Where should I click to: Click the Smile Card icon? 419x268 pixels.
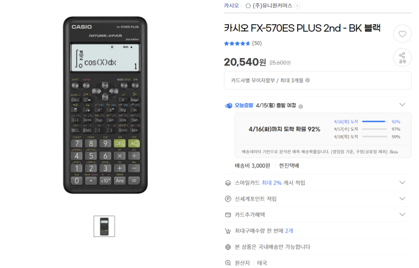pyautogui.click(x=228, y=183)
